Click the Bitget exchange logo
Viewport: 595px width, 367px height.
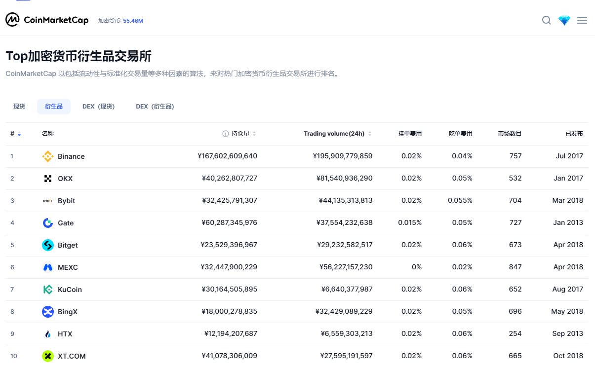pos(48,245)
